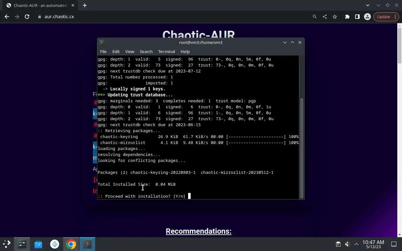Click the 'Proceed with installation? [Y/n]' prompt
The height and width of the screenshot is (251, 402).
pyautogui.click(x=141, y=196)
